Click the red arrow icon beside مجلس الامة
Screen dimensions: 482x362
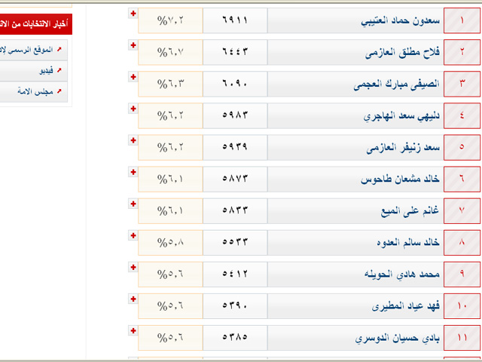pyautogui.click(x=59, y=90)
